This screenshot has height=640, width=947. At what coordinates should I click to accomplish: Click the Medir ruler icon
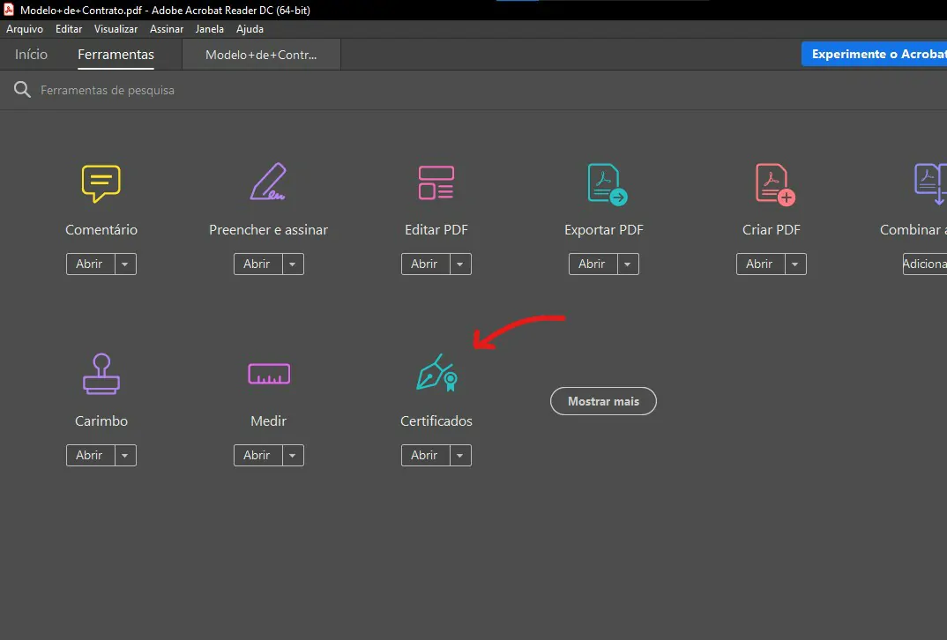pos(269,374)
